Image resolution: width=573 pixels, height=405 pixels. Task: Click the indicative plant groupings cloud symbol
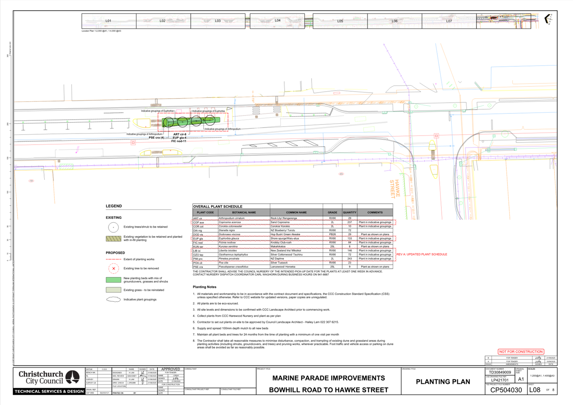113,299
